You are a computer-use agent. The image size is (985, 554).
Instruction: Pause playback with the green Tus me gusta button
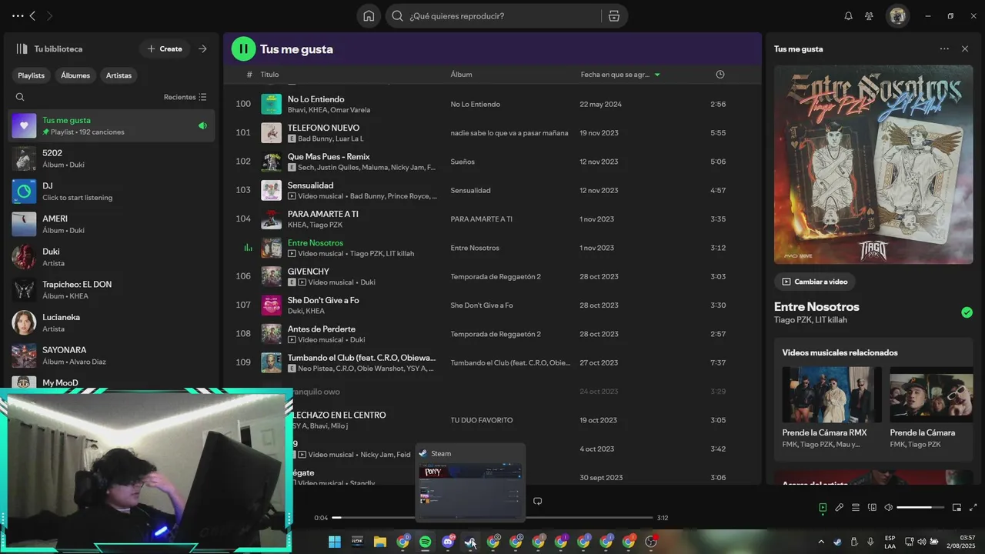tap(243, 48)
